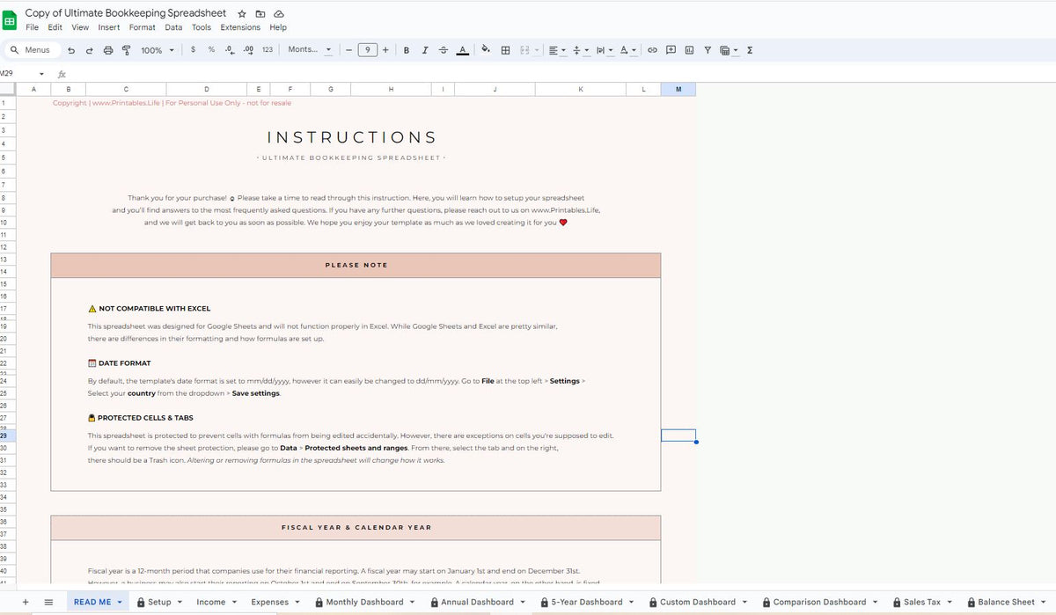Screen dimensions: 1056x615
Task: Open the Extensions menu
Action: pyautogui.click(x=240, y=27)
